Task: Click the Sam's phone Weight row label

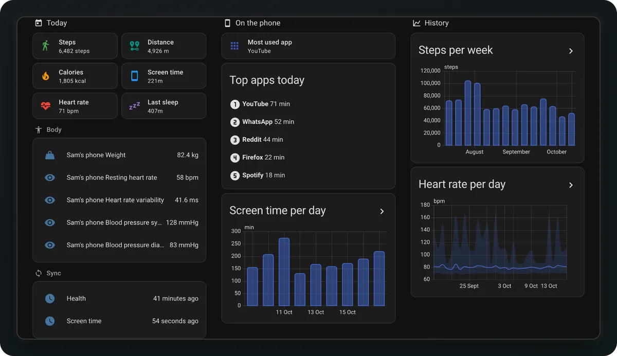Action: tap(96, 155)
